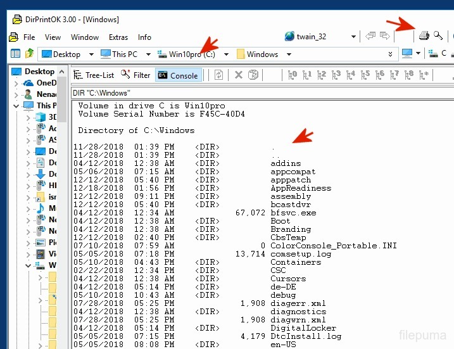
Task: Select the Desktop root in the folder tree
Action: pyautogui.click(x=39, y=72)
